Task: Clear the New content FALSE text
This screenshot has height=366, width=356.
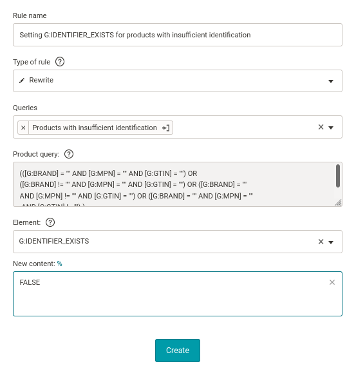Action: click(x=332, y=282)
